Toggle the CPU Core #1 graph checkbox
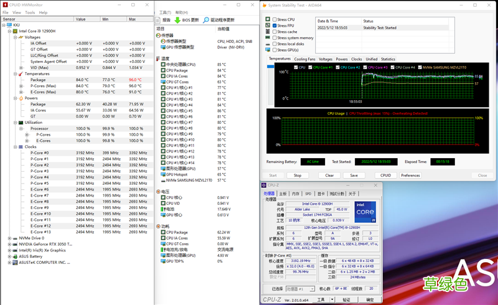Screen dimensions: 498x305 (x=310, y=67)
